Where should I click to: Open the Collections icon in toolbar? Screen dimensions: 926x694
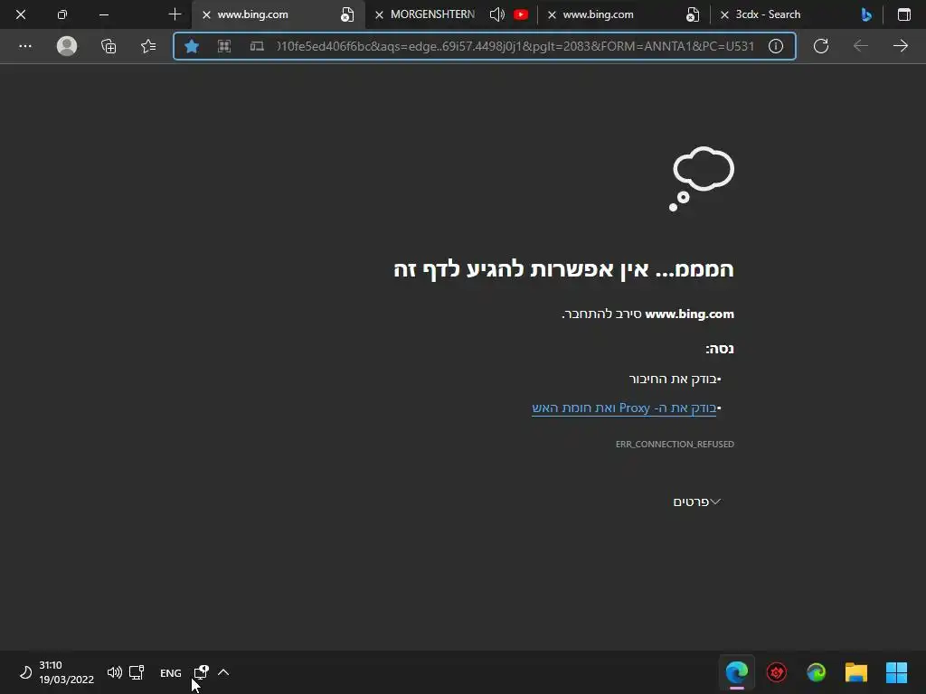coord(109,46)
